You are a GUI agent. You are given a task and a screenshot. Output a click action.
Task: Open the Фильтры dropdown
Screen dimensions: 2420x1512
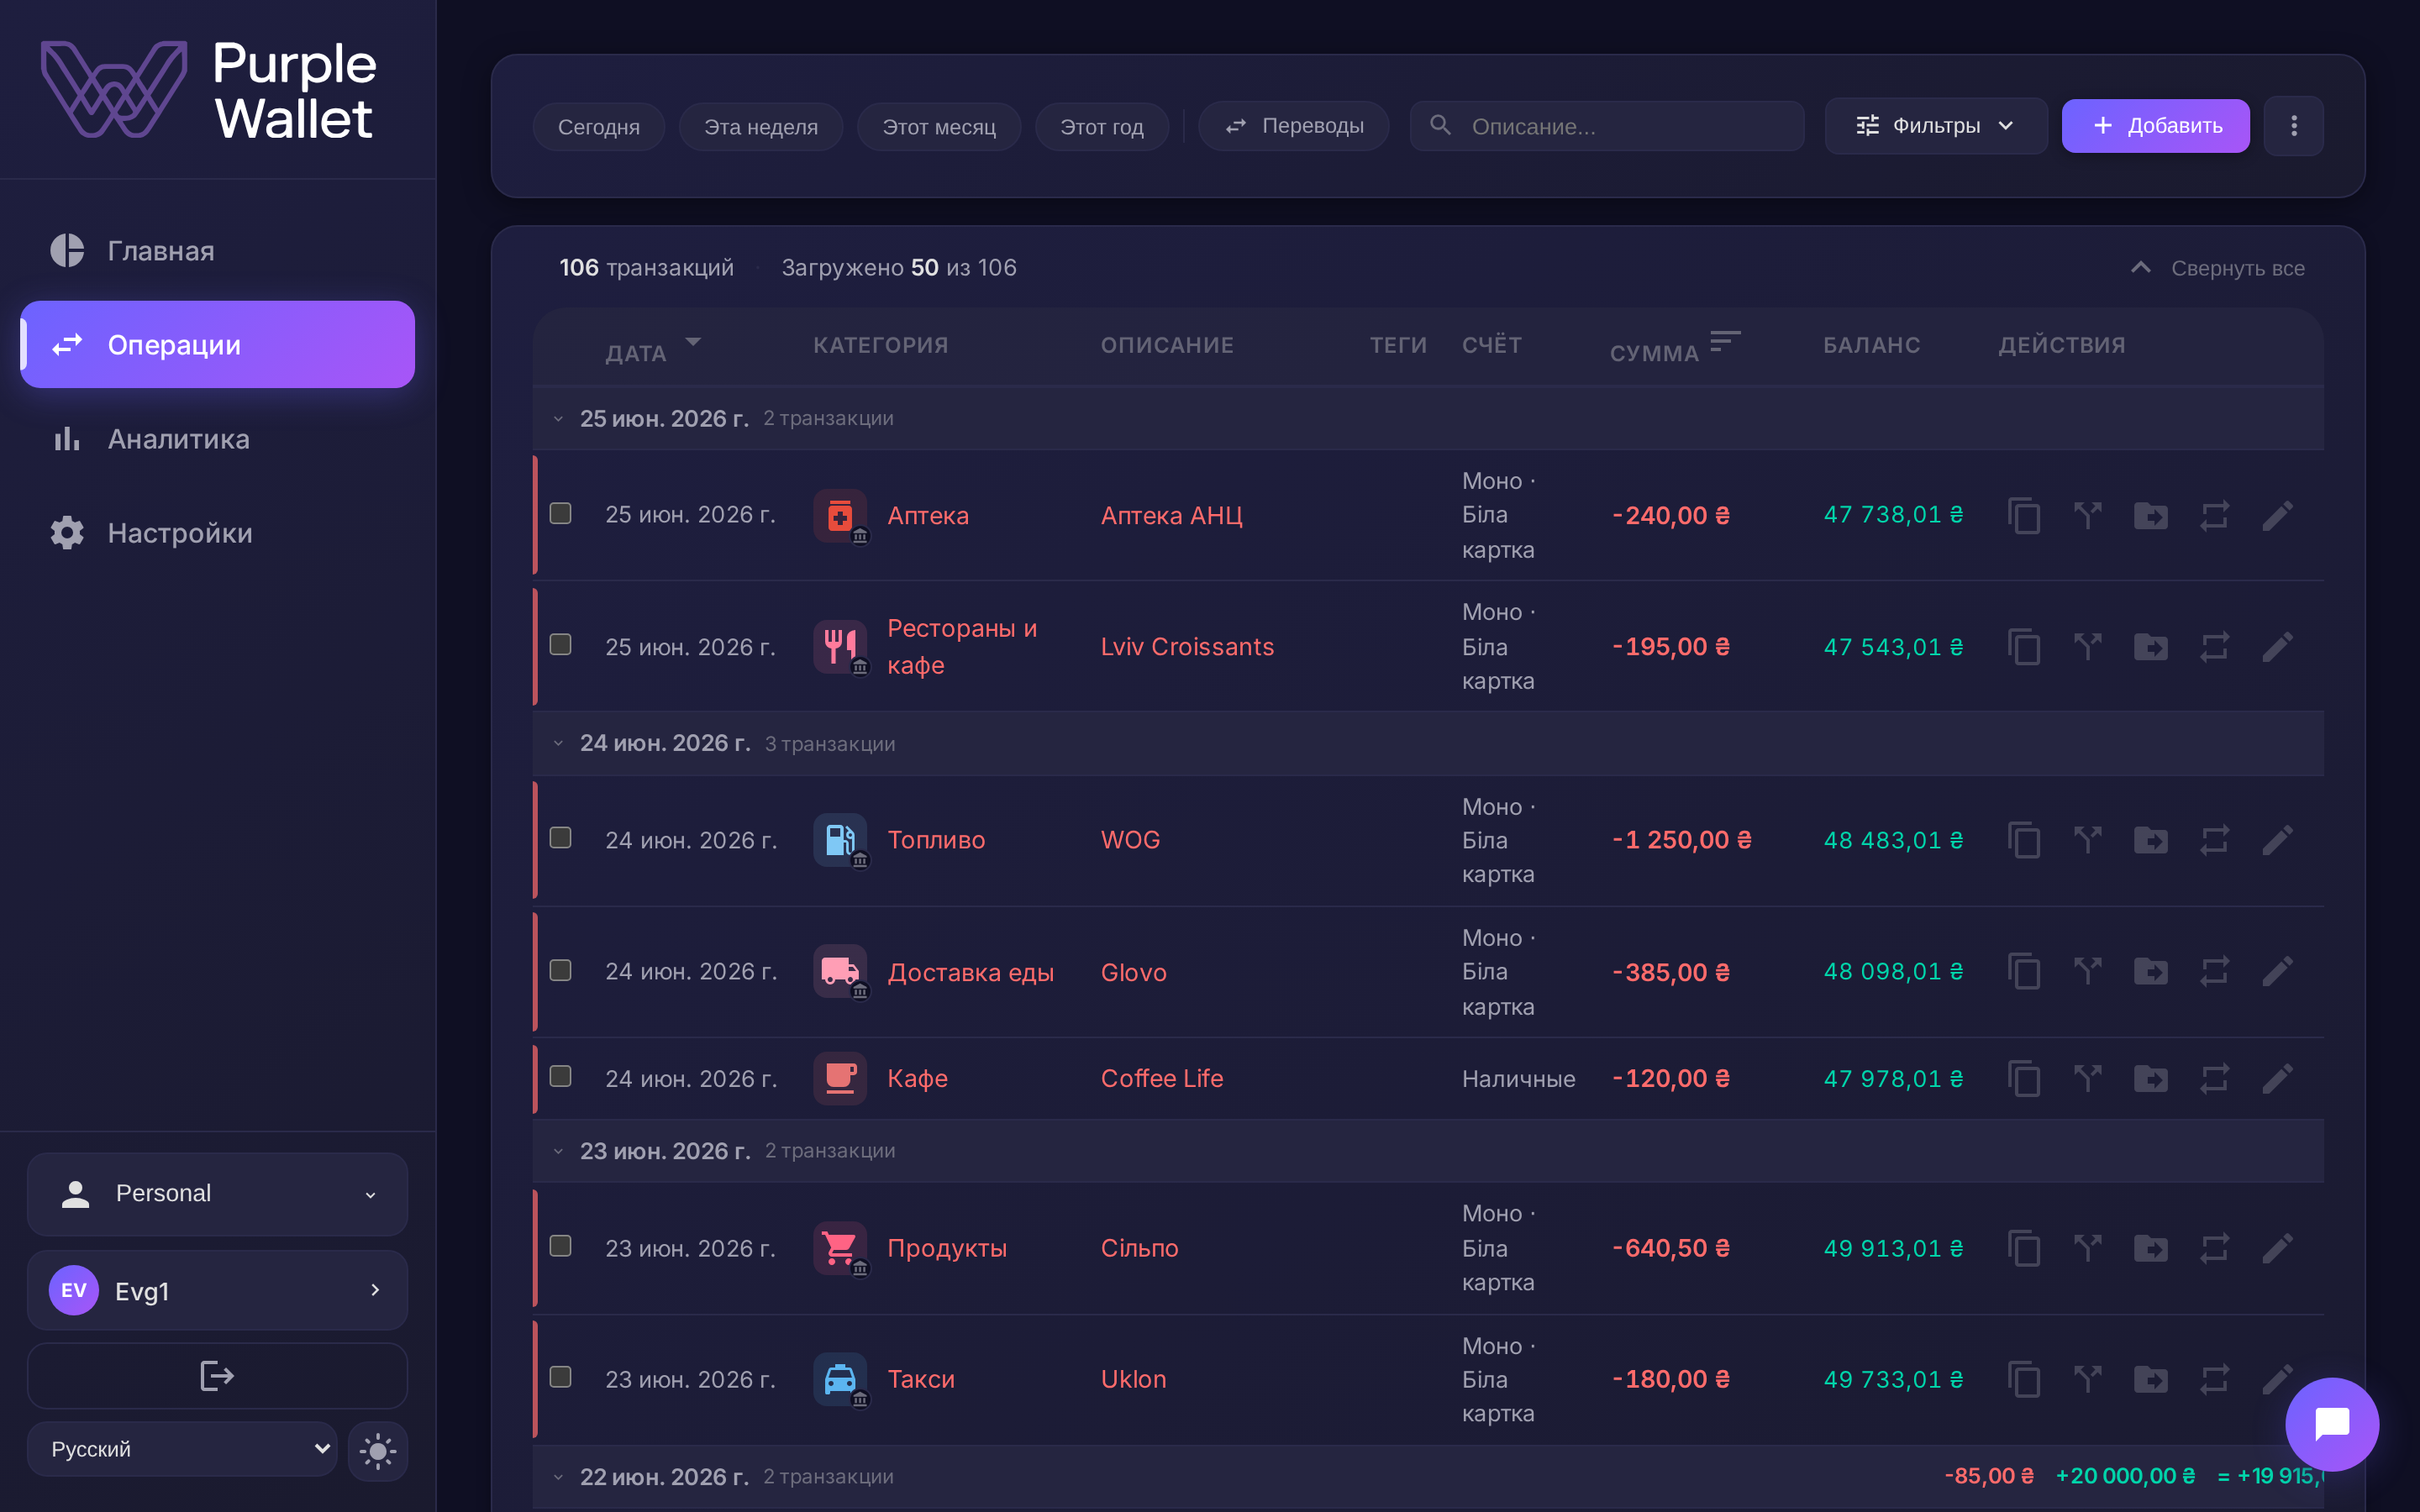point(1935,126)
